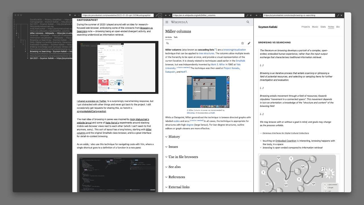Switch to the Wikipedia Article tab
The height and width of the screenshot is (205, 364).
pyautogui.click(x=169, y=37)
